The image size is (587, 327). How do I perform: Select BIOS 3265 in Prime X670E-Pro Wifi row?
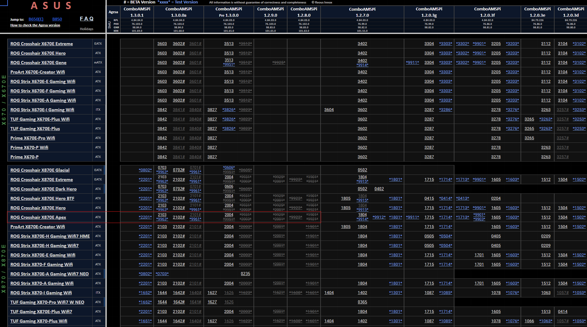pyautogui.click(x=529, y=138)
